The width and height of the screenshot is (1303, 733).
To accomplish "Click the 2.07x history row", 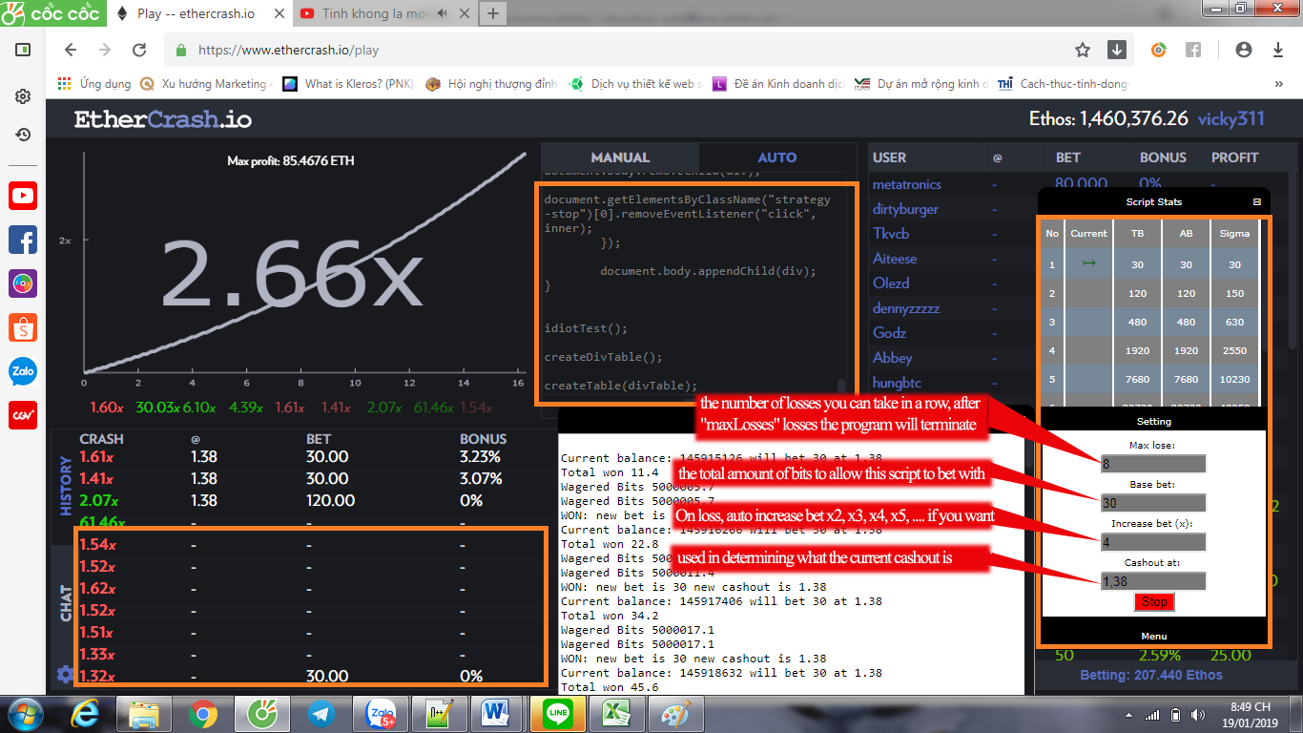I will click(x=299, y=500).
